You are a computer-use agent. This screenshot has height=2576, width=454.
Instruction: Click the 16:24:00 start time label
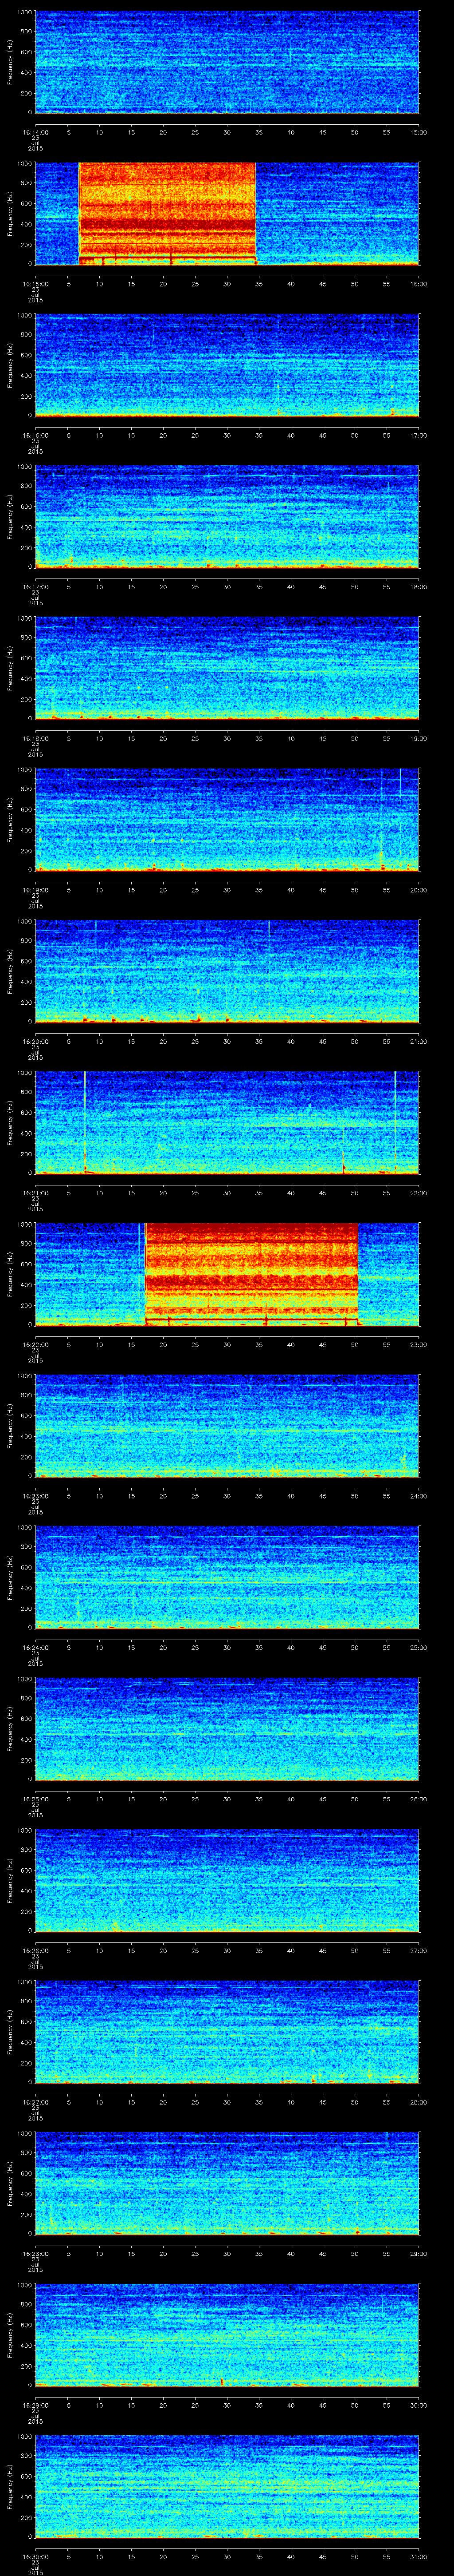(35, 1647)
